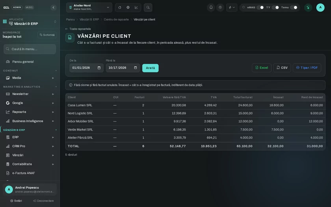Open the globe icon next to home
This screenshot has width=331, height=207.
(x=128, y=7)
